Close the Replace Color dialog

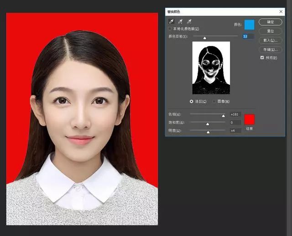[x=281, y=11]
